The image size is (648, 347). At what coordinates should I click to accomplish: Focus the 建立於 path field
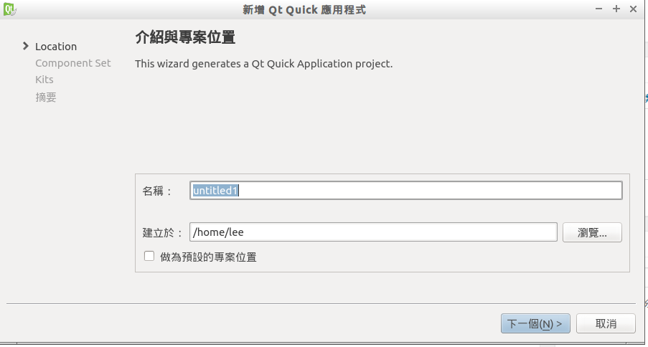[x=373, y=232]
